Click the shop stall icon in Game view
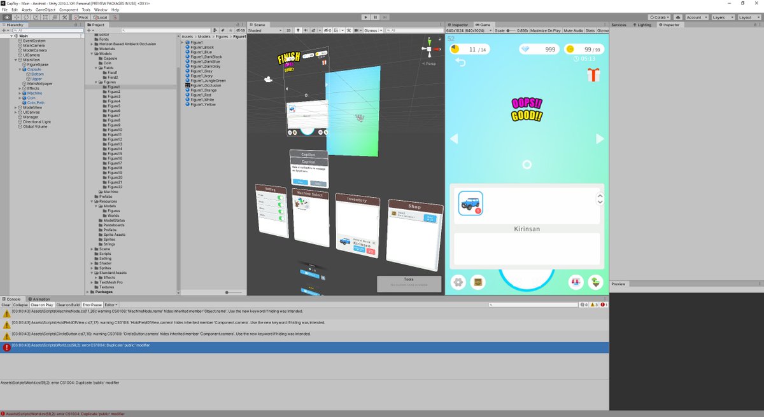Image resolution: width=764 pixels, height=417 pixels. click(x=575, y=282)
